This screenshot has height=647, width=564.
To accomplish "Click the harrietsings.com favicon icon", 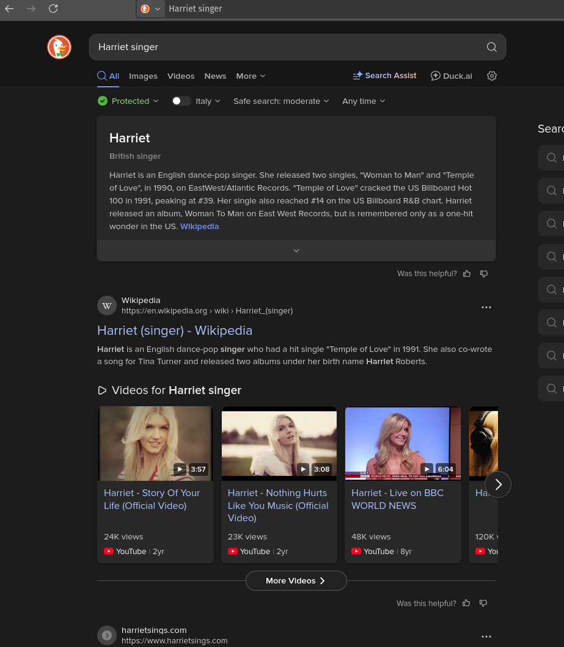I will coord(107,635).
